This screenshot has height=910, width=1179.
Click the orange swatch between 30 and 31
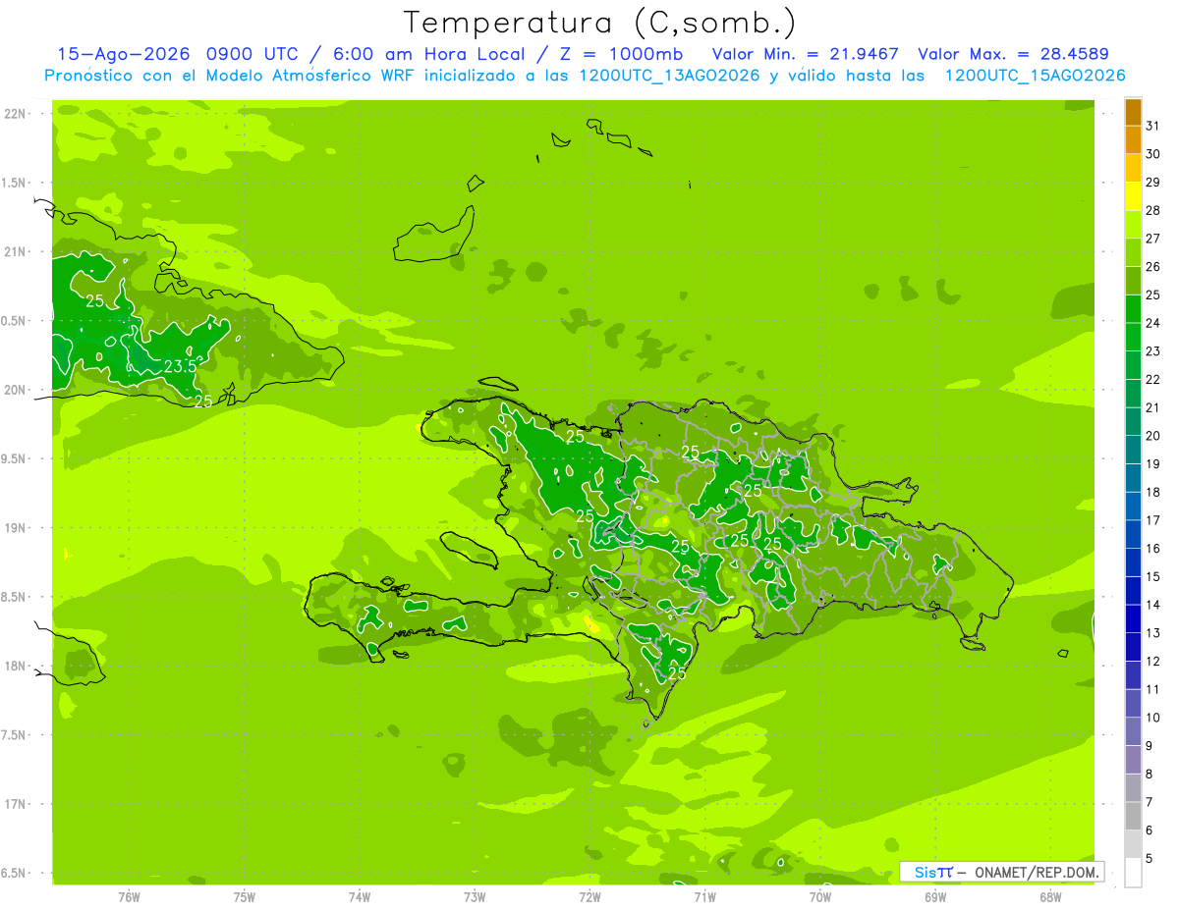[1133, 140]
